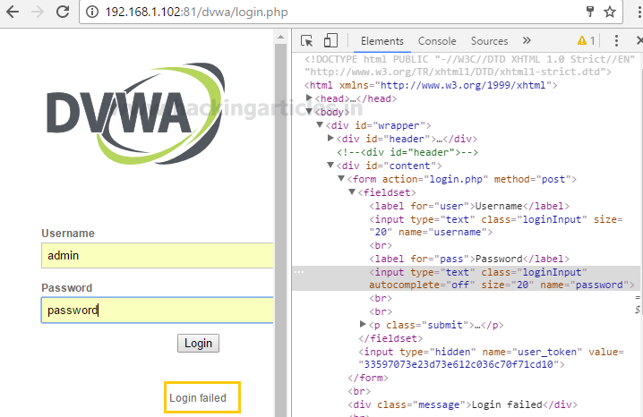Collapse the body node in DOM tree
The image size is (643, 417).
(309, 112)
